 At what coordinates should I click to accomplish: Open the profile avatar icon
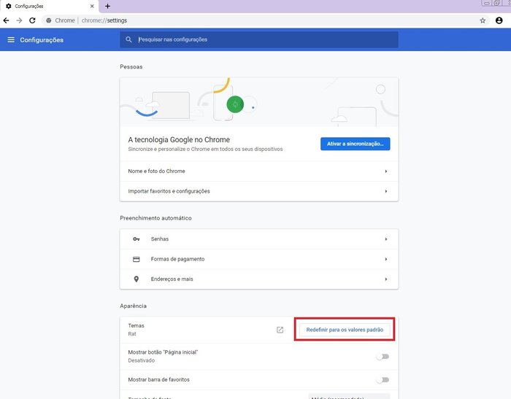click(x=499, y=20)
